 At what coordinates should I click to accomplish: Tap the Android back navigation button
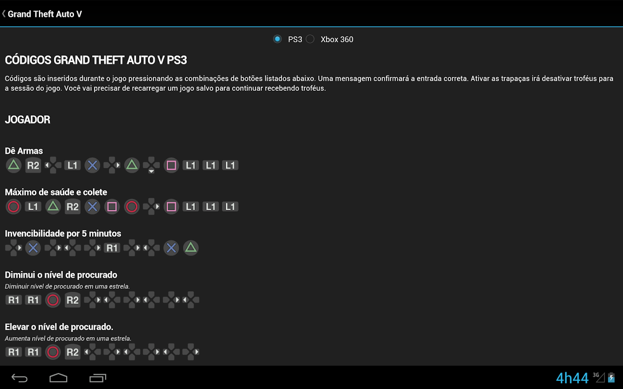[19, 378]
